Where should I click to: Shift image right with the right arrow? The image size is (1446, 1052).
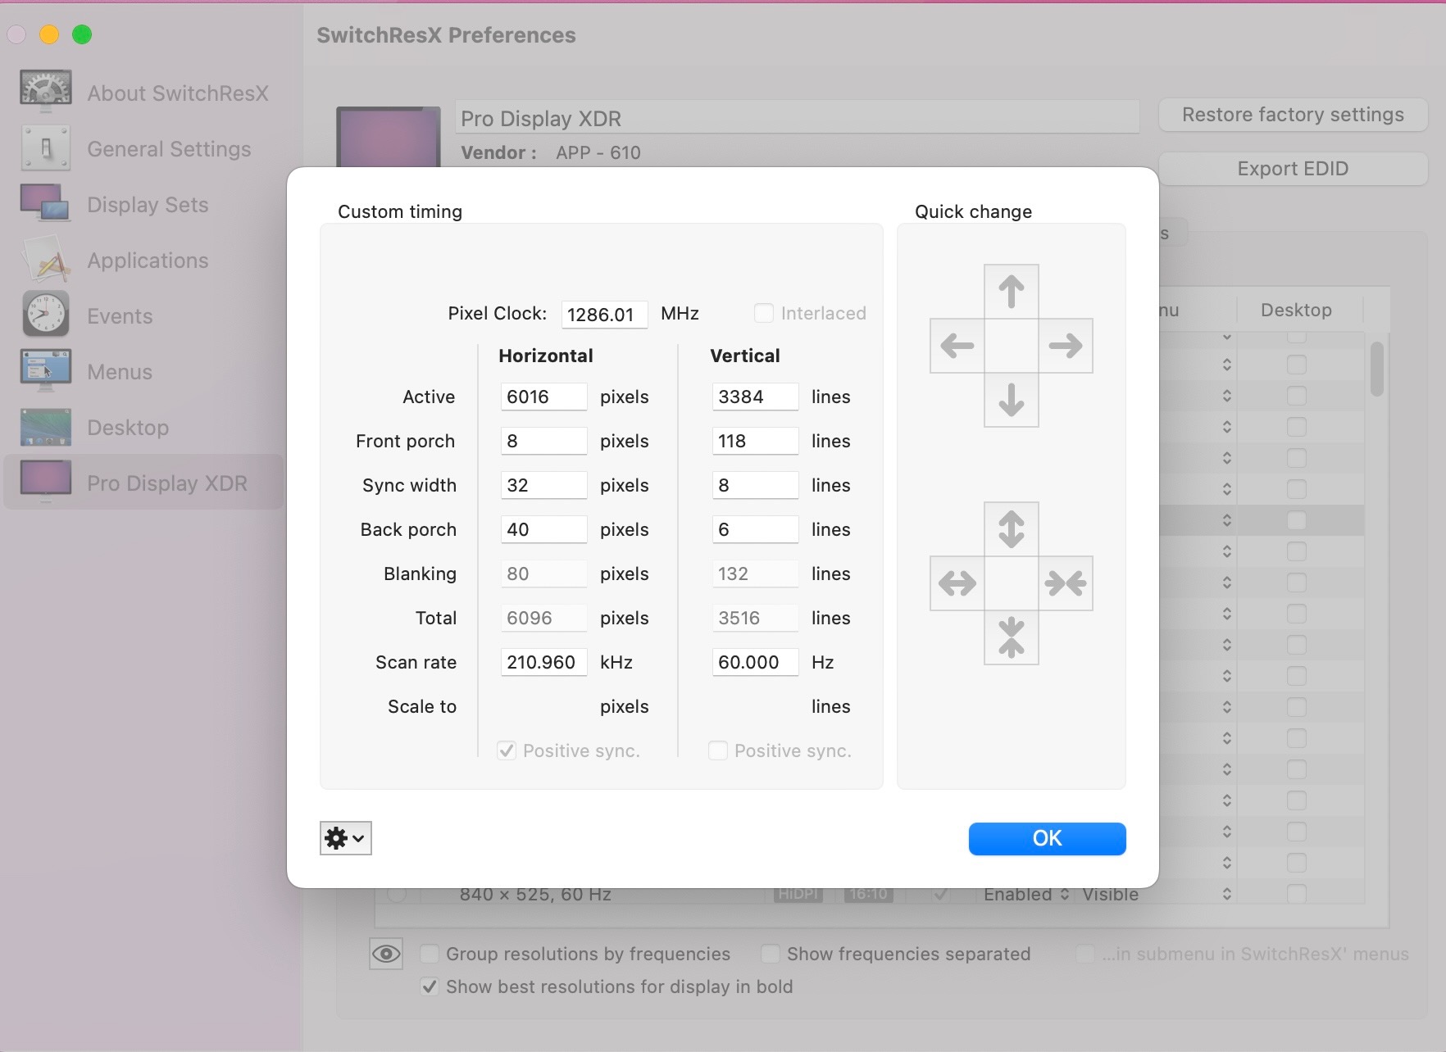(x=1066, y=346)
